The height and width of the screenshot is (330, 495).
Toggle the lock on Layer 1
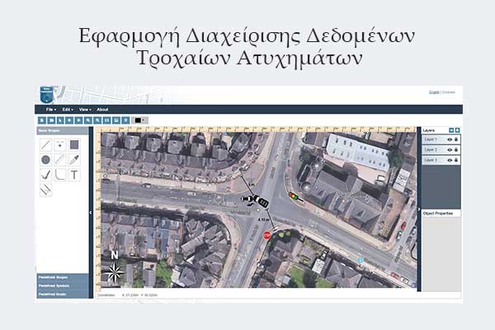[456, 139]
